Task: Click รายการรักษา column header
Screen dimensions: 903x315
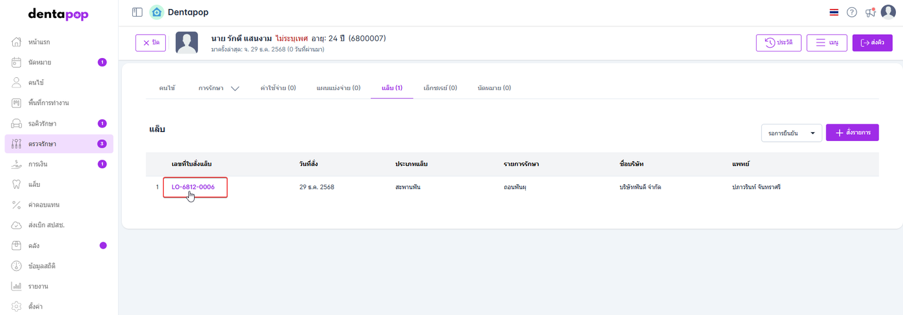Action: click(521, 164)
